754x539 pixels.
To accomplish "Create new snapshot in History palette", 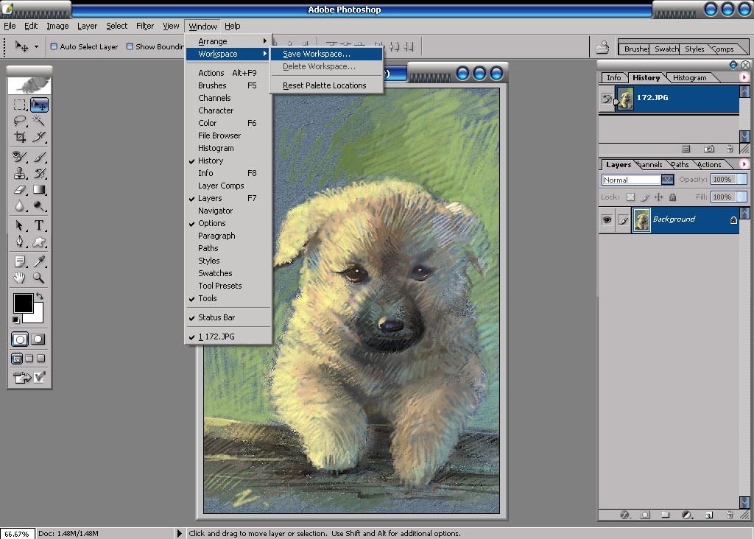I will pyautogui.click(x=709, y=149).
